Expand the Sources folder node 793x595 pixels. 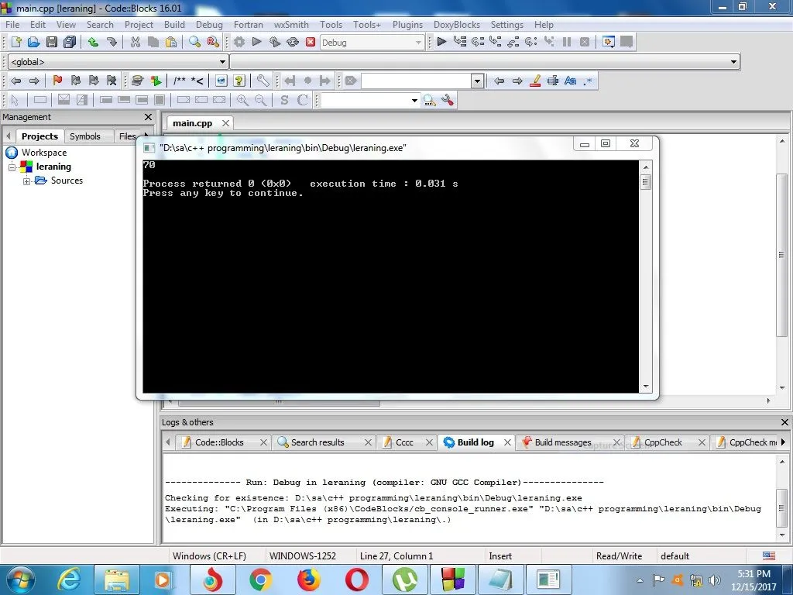[x=26, y=181]
